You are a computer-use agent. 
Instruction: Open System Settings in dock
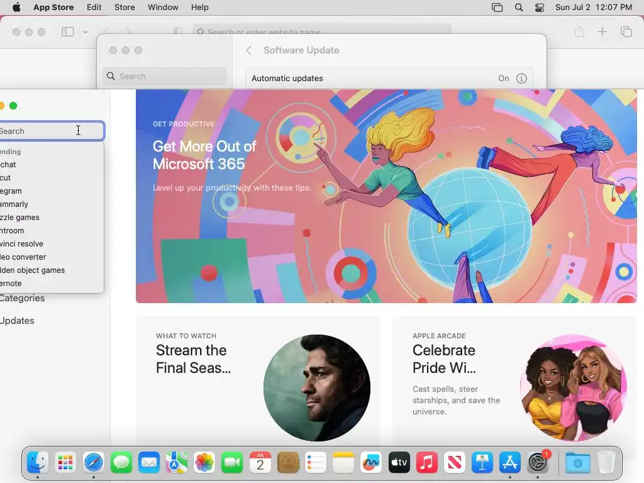click(538, 463)
